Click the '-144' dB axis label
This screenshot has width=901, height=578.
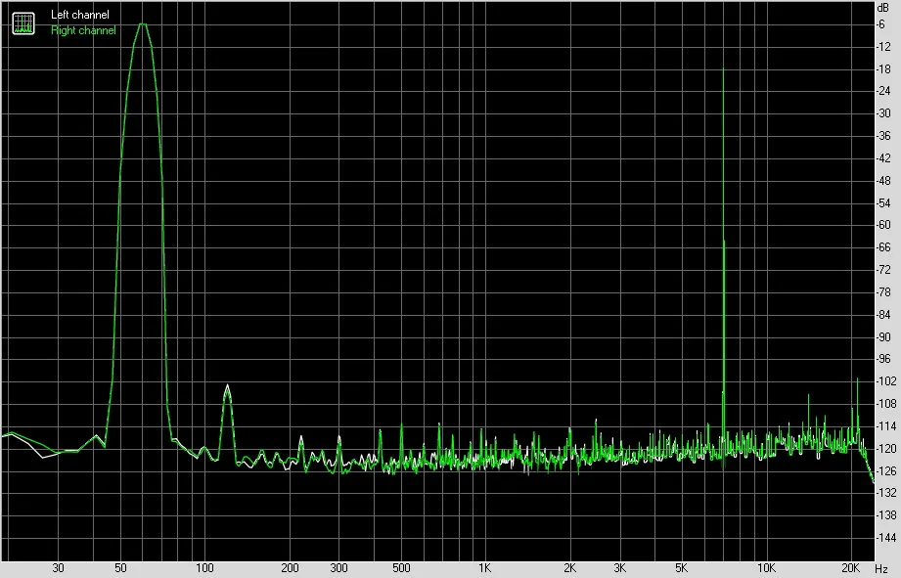tap(886, 538)
